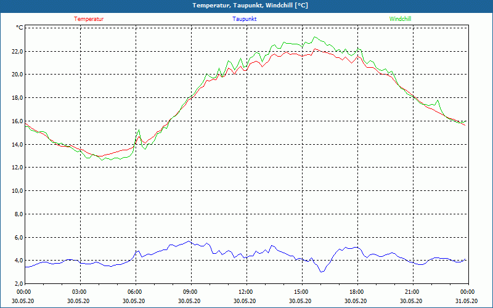Click the green Windchill legend label
The width and height of the screenshot is (493, 308).
(400, 19)
